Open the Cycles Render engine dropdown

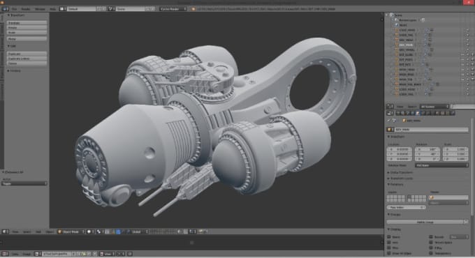[173, 9]
